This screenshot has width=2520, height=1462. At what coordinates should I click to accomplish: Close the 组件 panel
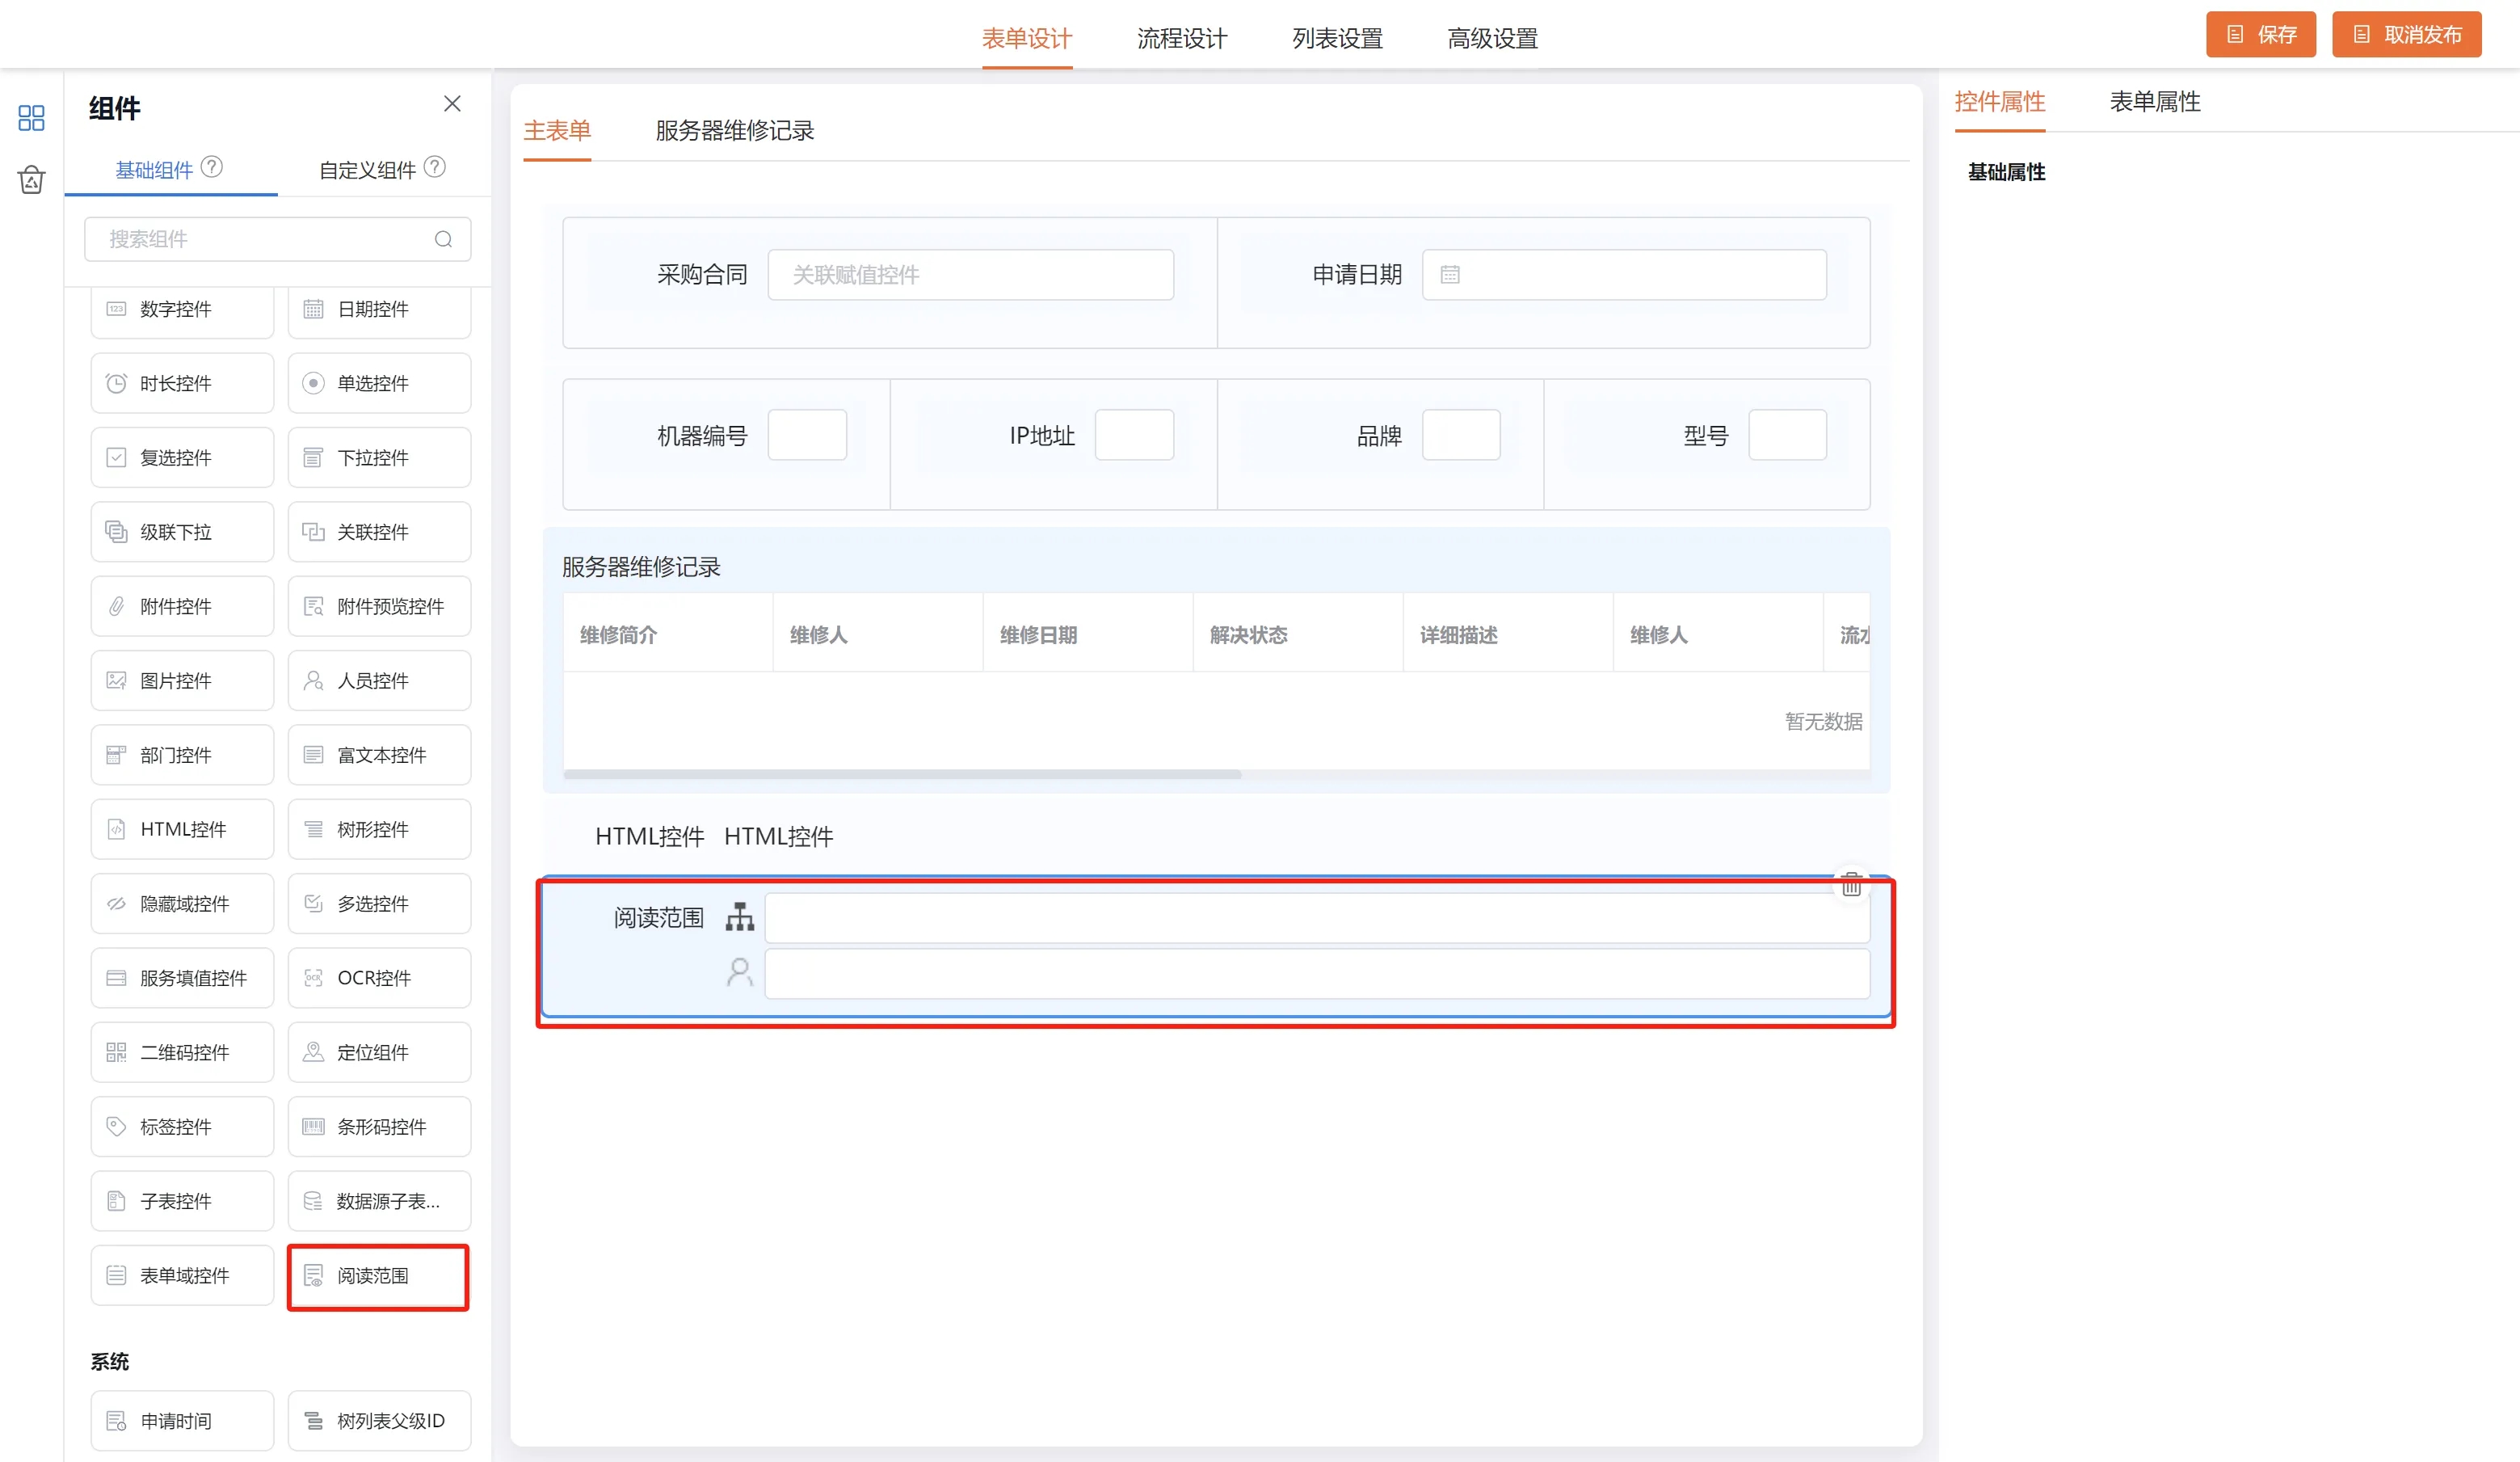click(452, 104)
